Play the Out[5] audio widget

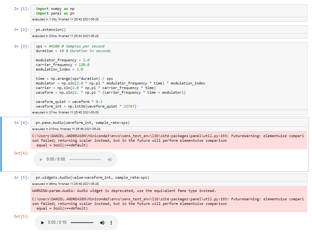coord(42,223)
